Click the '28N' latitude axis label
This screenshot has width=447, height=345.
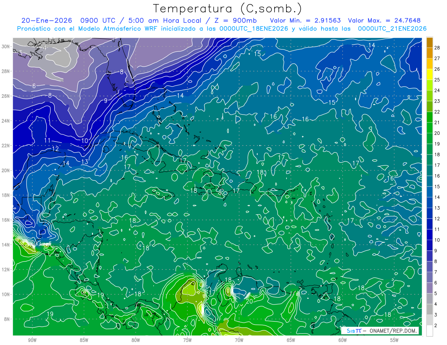click(6, 71)
